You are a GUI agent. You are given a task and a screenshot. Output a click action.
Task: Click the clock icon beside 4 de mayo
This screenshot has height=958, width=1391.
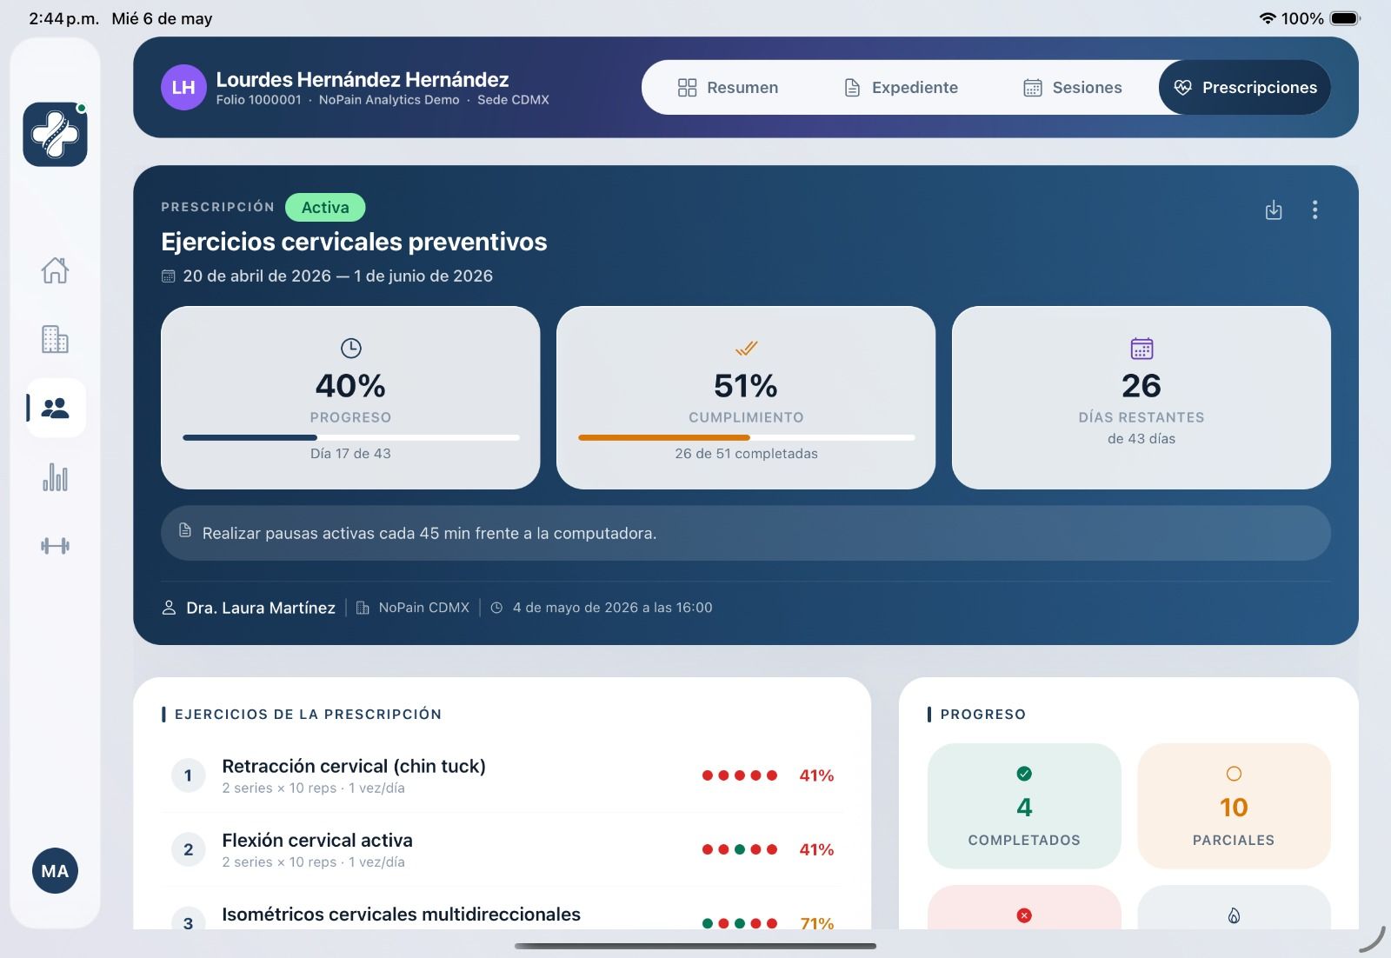496,608
